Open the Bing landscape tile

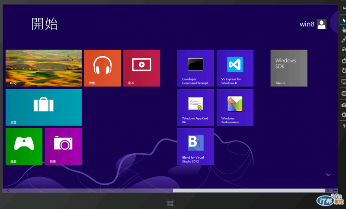click(x=44, y=68)
